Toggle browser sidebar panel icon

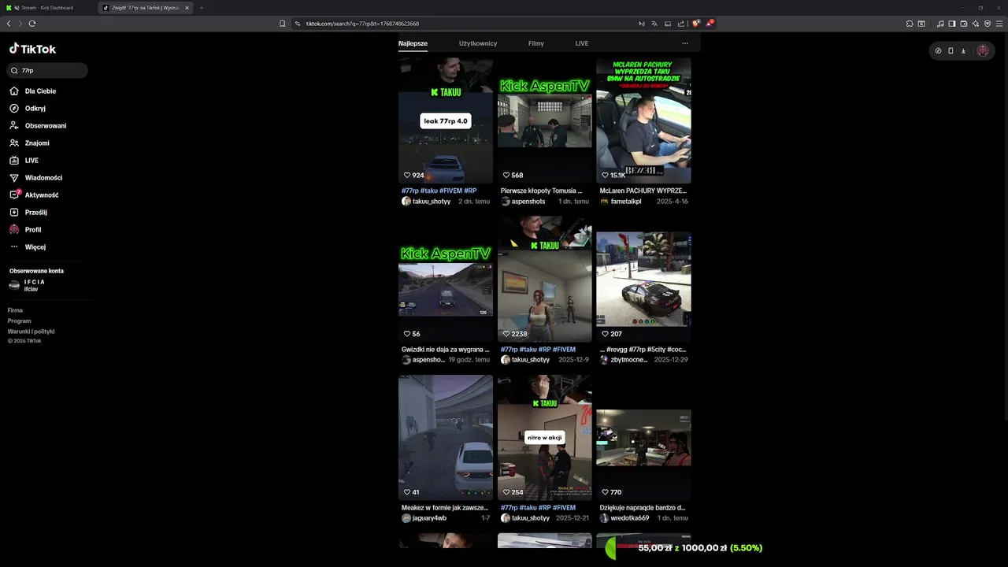(x=952, y=24)
